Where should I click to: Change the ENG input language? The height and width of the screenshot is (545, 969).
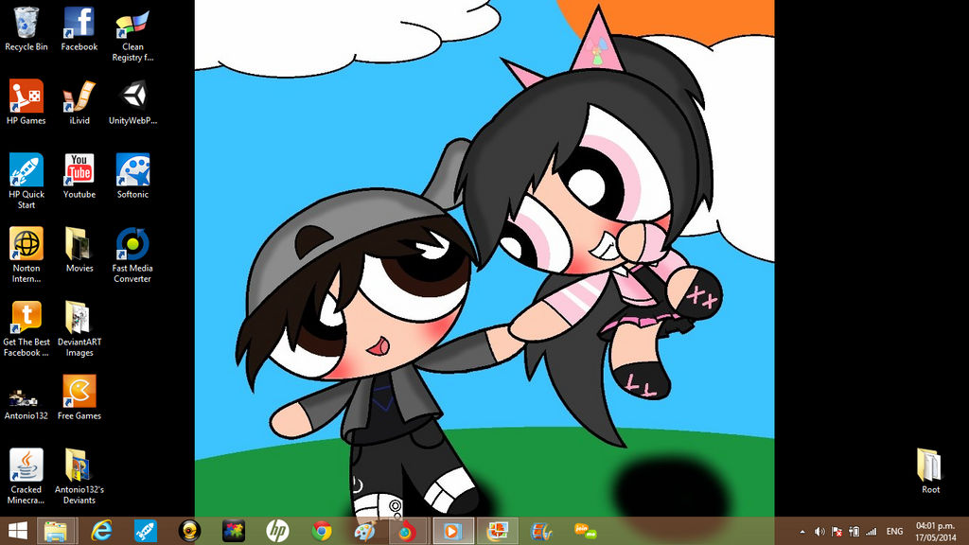tap(894, 532)
